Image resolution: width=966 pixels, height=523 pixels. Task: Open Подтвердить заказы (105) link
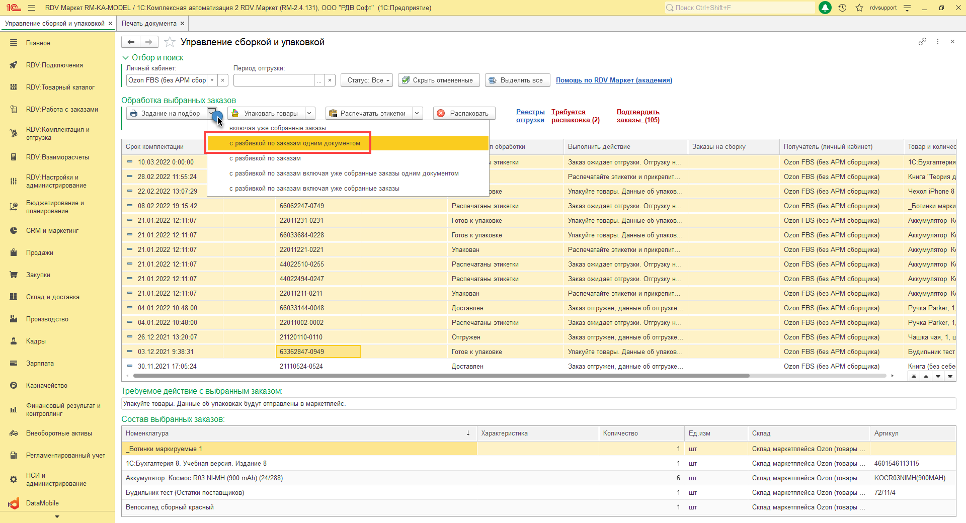[638, 116]
